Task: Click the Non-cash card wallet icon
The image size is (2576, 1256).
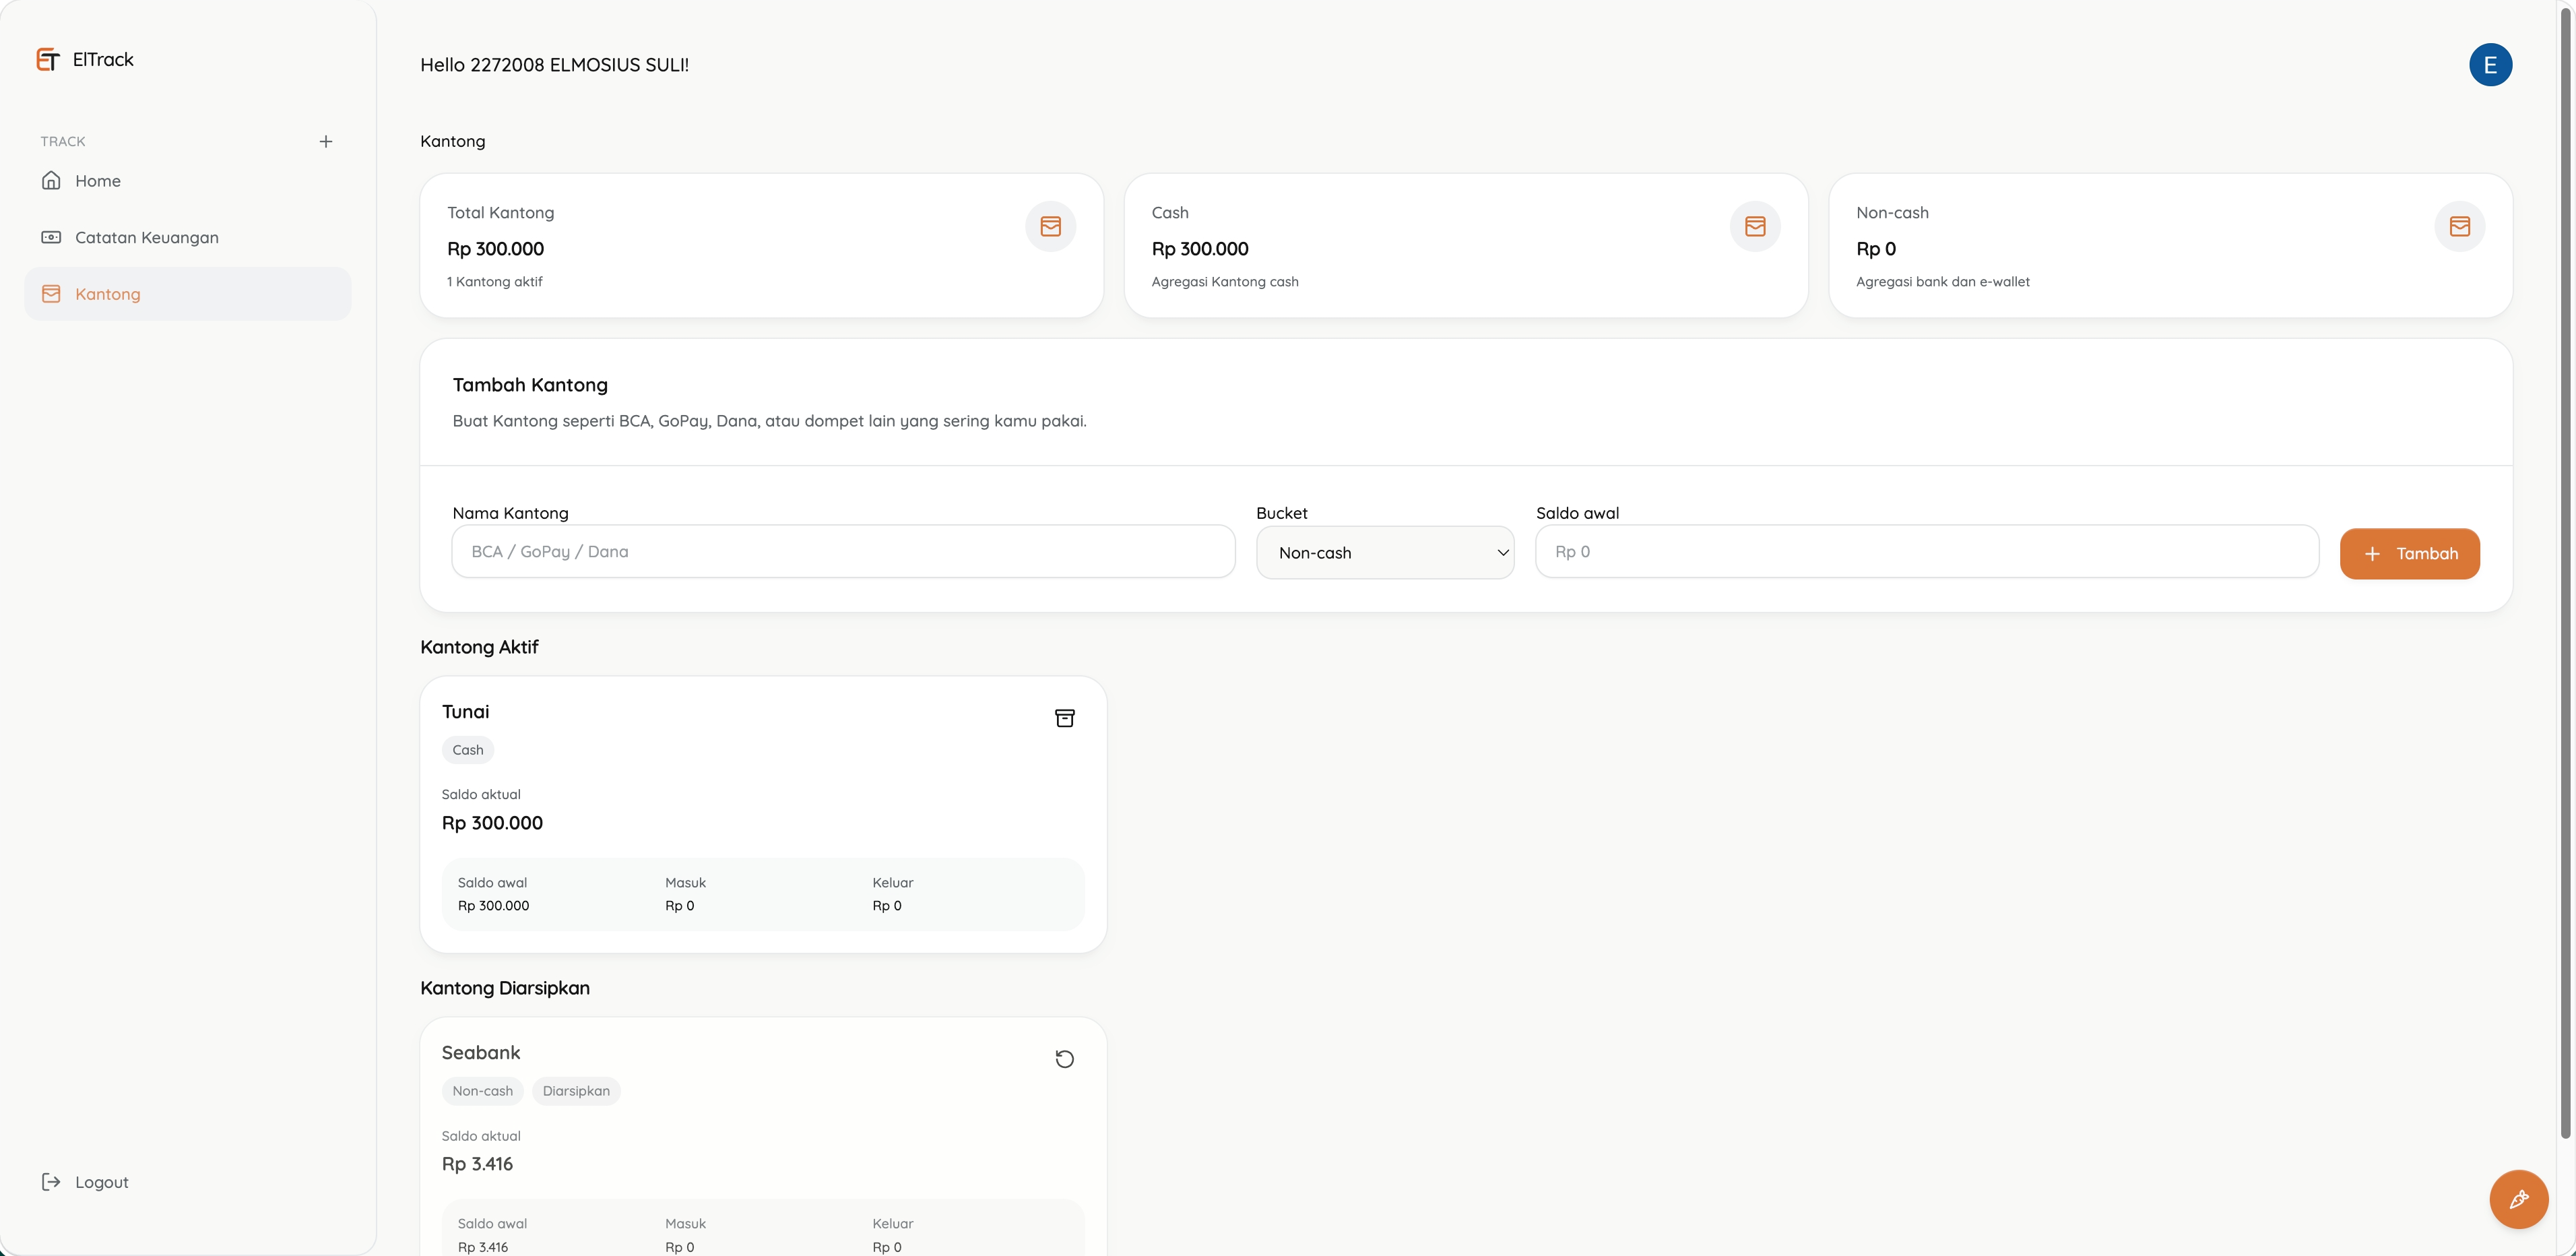Action: coord(2459,227)
